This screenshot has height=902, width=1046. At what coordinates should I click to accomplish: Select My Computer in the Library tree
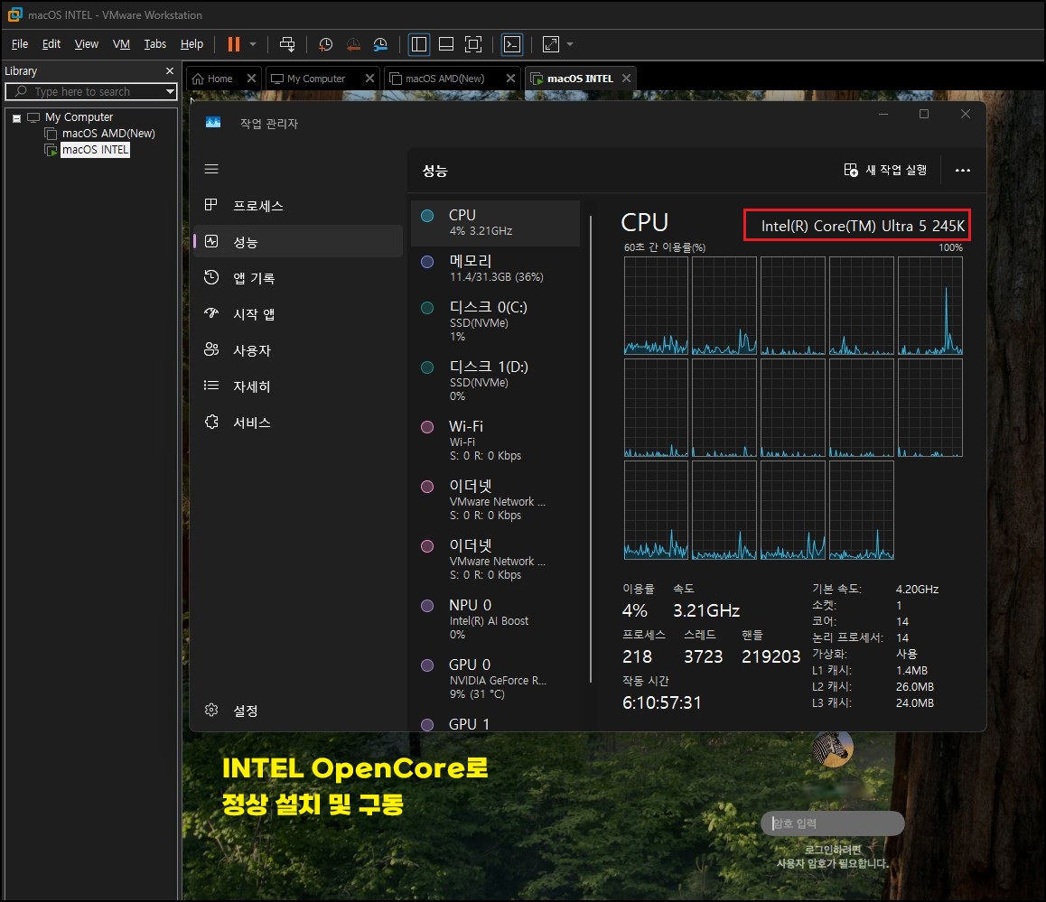pos(79,117)
